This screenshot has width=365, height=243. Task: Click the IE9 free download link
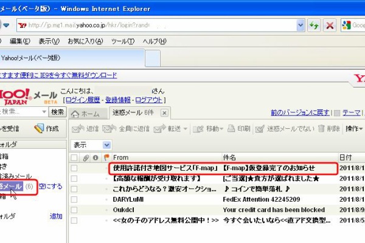(x=58, y=75)
